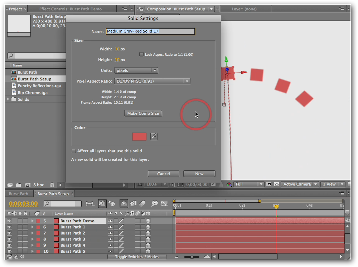Hide the Burst Path 5 layer
This screenshot has height=267, width=358.
pyautogui.click(x=9, y=251)
